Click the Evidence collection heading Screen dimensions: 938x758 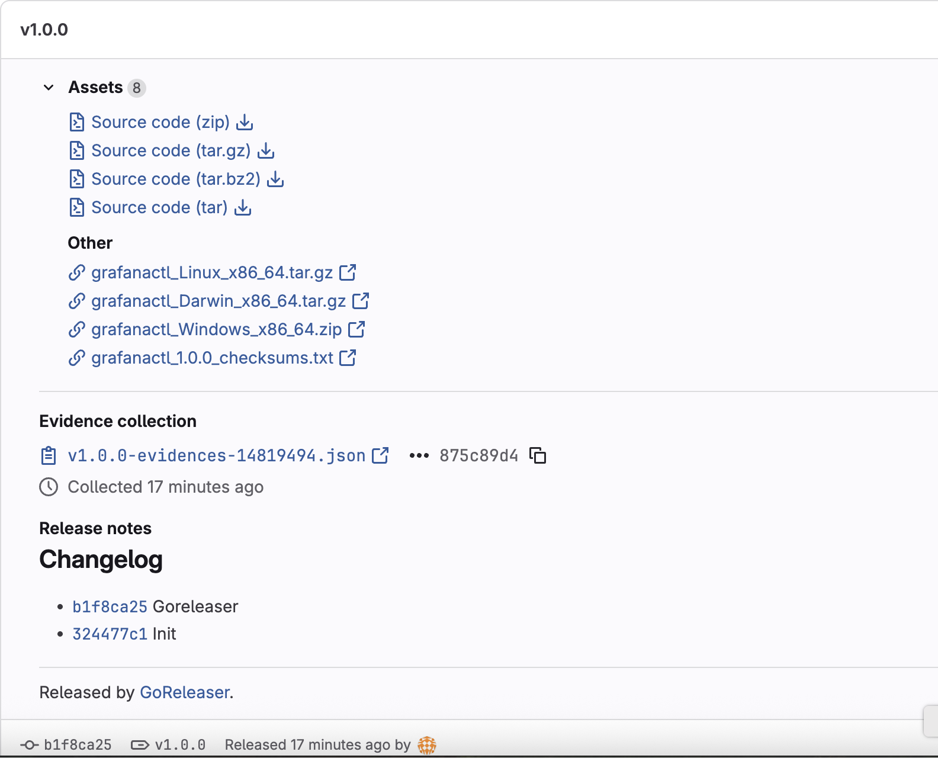118,421
